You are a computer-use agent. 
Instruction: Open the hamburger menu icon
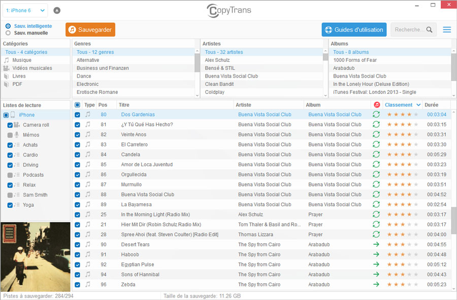click(x=447, y=30)
